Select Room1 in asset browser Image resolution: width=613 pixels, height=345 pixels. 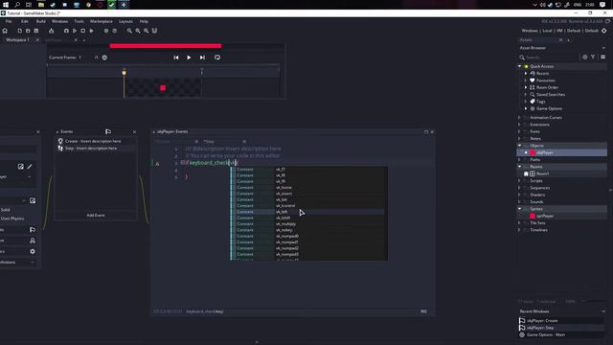[x=542, y=173]
